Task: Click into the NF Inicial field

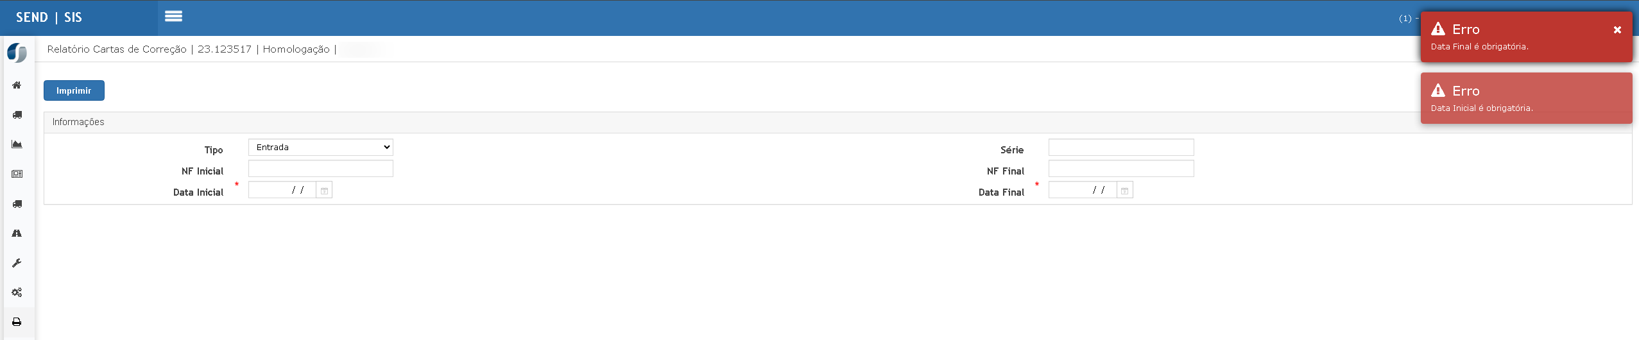Action: (x=320, y=169)
